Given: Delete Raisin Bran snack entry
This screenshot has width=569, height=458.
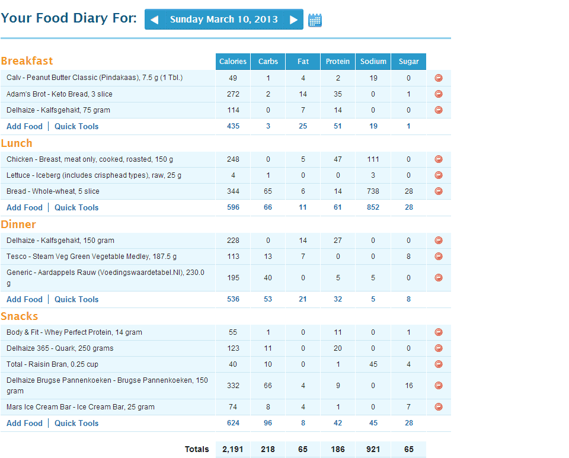Looking at the screenshot, I should click(x=439, y=364).
